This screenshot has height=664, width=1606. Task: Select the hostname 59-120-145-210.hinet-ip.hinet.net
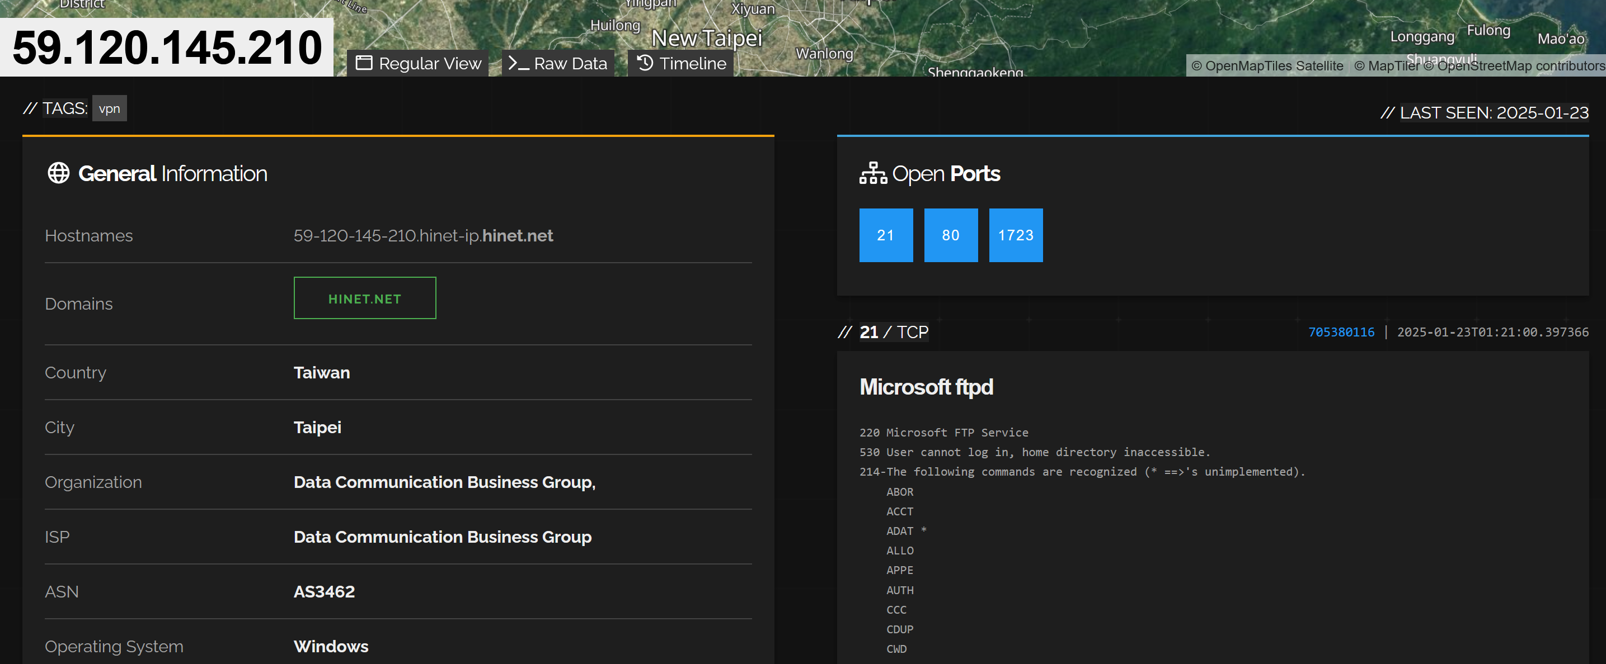pos(423,235)
